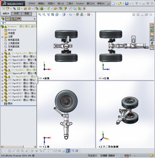Open Design Library icon in task pane
155x158 pixels.
(152, 30)
